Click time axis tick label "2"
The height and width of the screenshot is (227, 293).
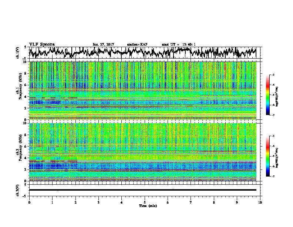(x=75, y=203)
